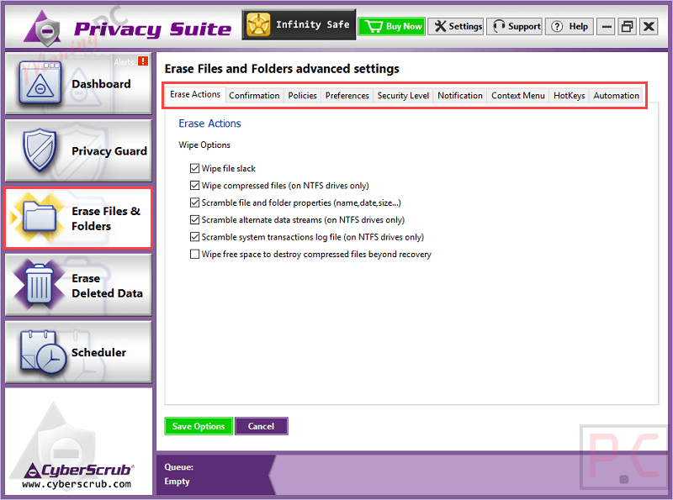Toggle Wipe compressed files on NTFS drives

tap(194, 185)
